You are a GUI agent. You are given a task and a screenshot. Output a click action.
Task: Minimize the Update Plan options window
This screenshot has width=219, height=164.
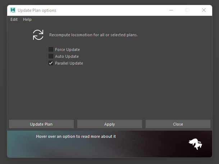click(170, 10)
